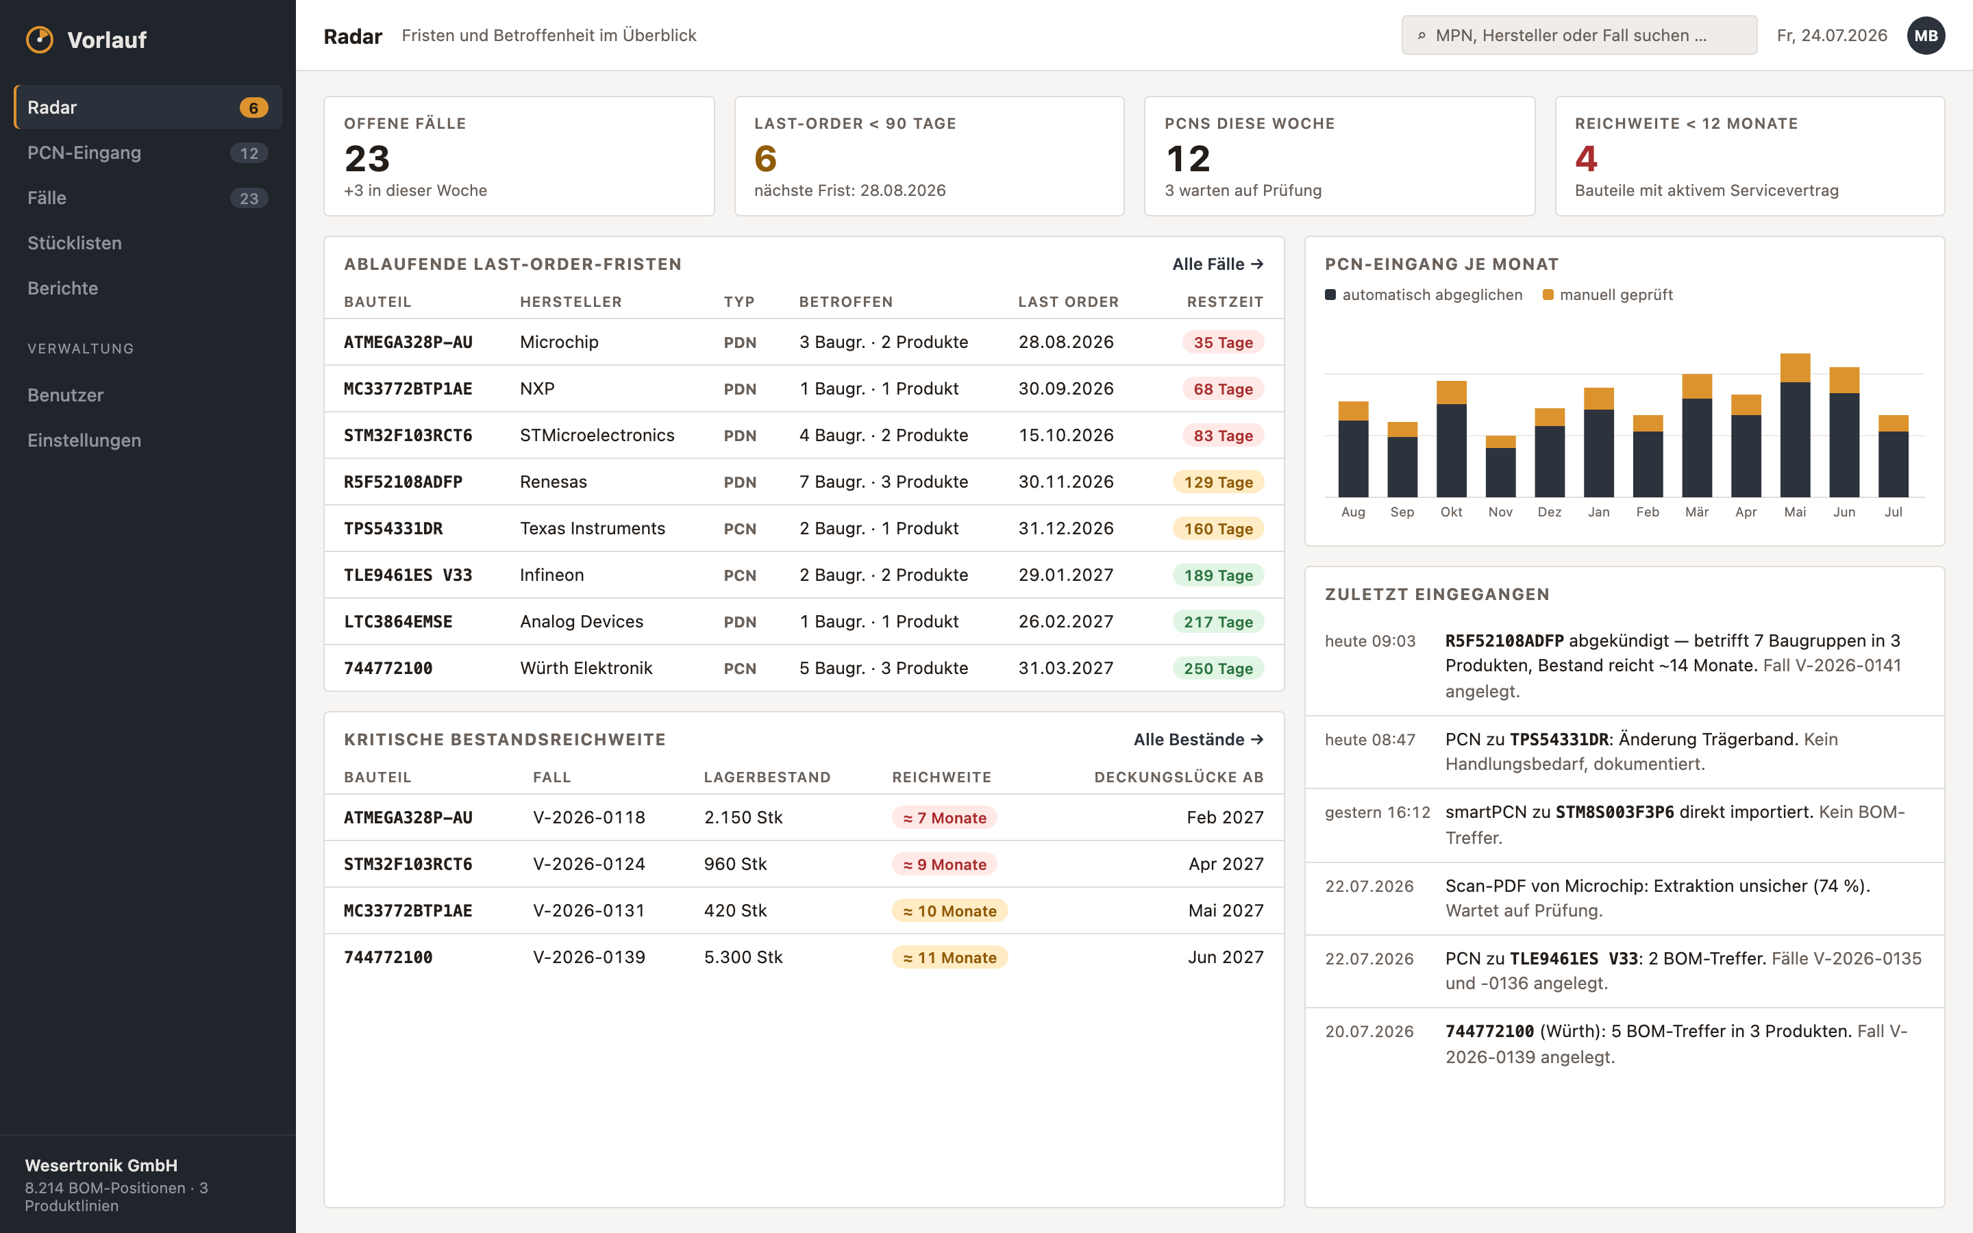Open the Scan-PDF von Microchip entry
Image resolution: width=1973 pixels, height=1233 pixels.
1624,898
